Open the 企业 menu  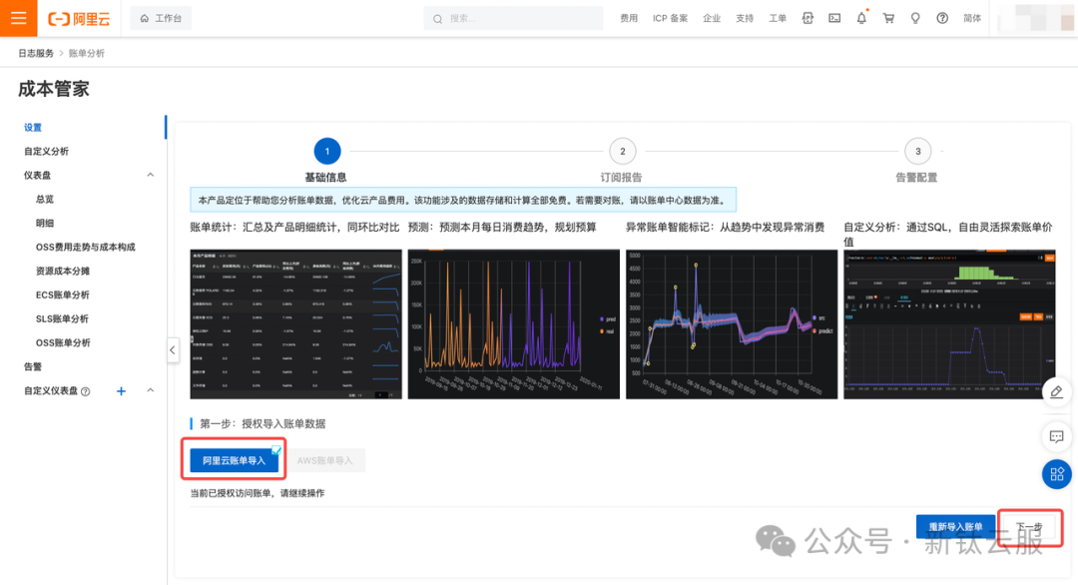pyautogui.click(x=712, y=19)
